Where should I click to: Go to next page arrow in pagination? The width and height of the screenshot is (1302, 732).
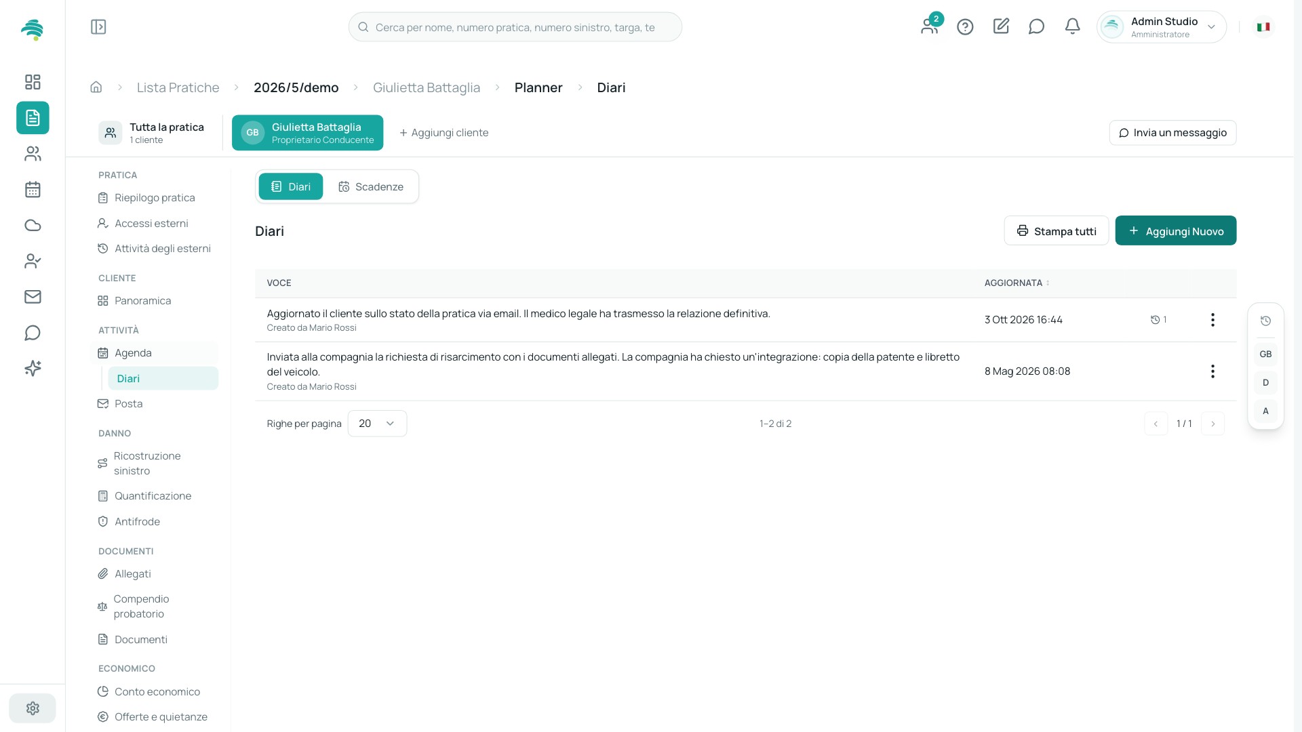(x=1212, y=424)
